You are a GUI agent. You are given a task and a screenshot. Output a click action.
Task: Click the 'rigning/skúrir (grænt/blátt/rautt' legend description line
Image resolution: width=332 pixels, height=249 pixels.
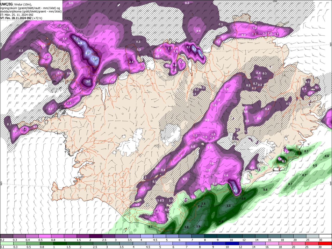tap(31, 8)
